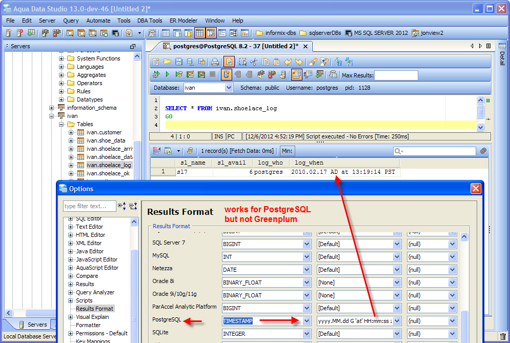Click the gray Stop execution square icon
The image size is (510, 343).
(212, 74)
